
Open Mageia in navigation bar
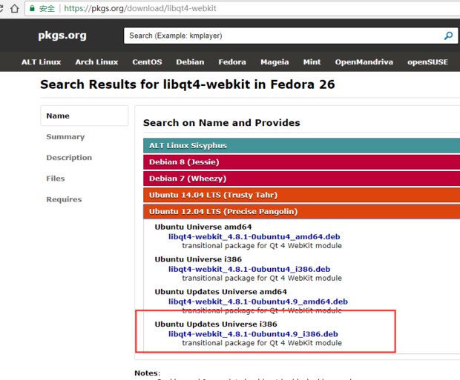(275, 62)
